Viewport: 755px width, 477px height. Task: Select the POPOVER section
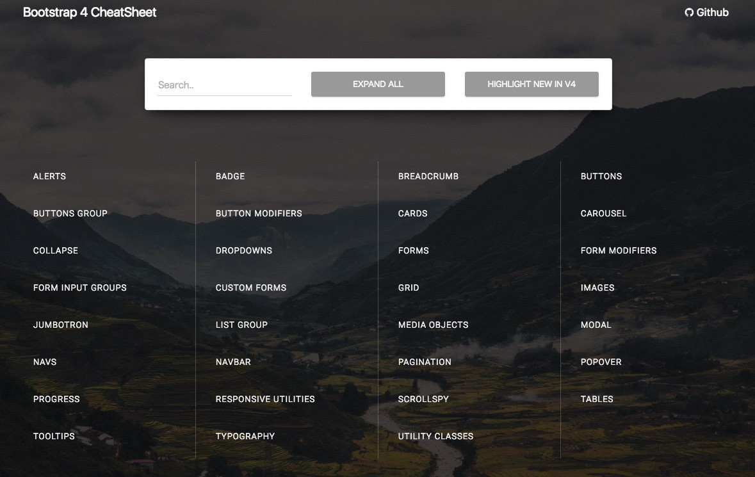click(x=601, y=362)
